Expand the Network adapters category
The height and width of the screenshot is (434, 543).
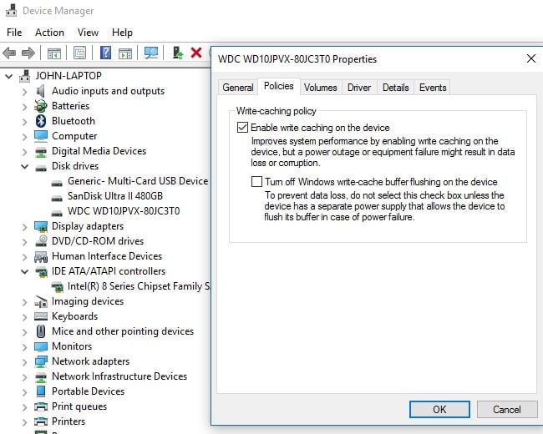tap(24, 362)
